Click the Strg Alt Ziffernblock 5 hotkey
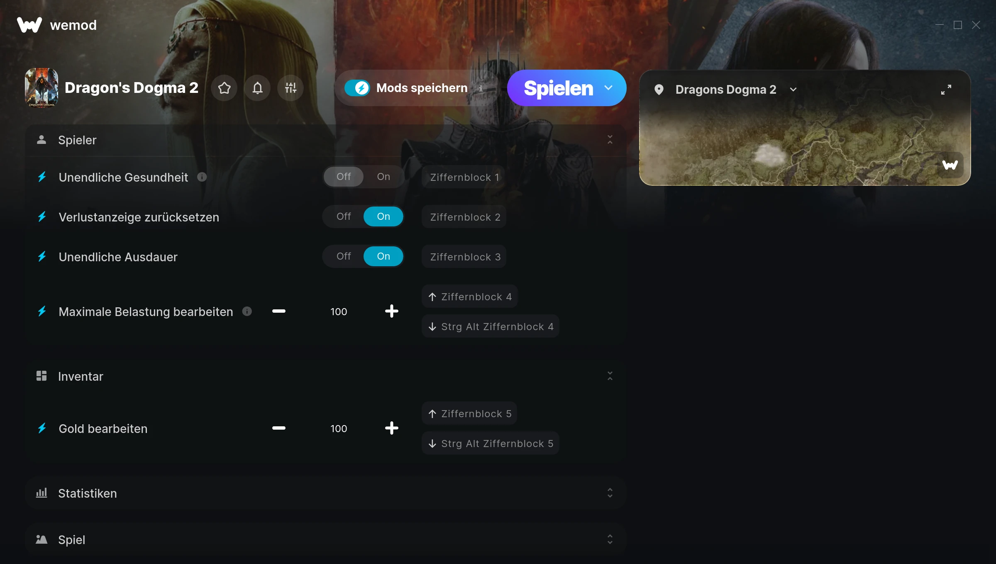The height and width of the screenshot is (564, 996). 491,443
